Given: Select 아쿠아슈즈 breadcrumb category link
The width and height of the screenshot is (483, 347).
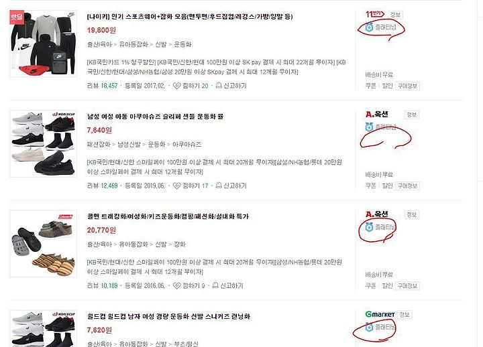Looking at the screenshot, I should click(x=186, y=144).
